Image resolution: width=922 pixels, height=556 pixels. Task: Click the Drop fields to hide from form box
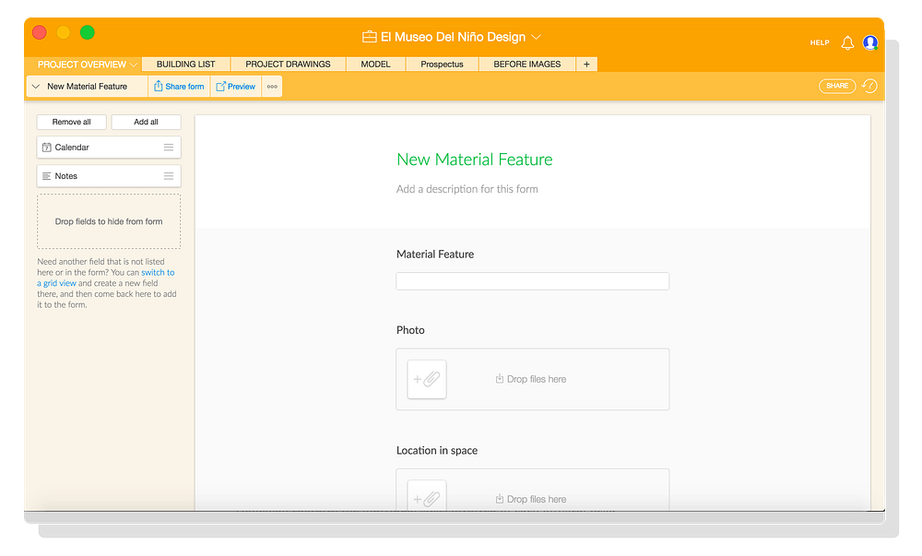point(109,221)
